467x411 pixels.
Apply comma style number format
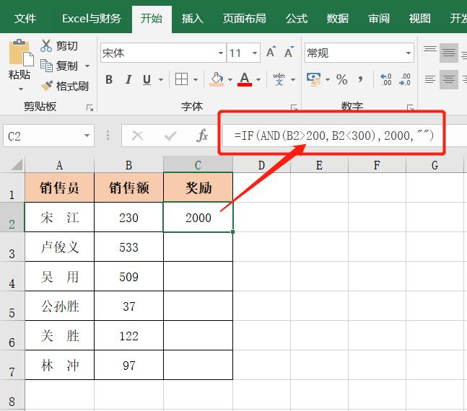point(360,79)
